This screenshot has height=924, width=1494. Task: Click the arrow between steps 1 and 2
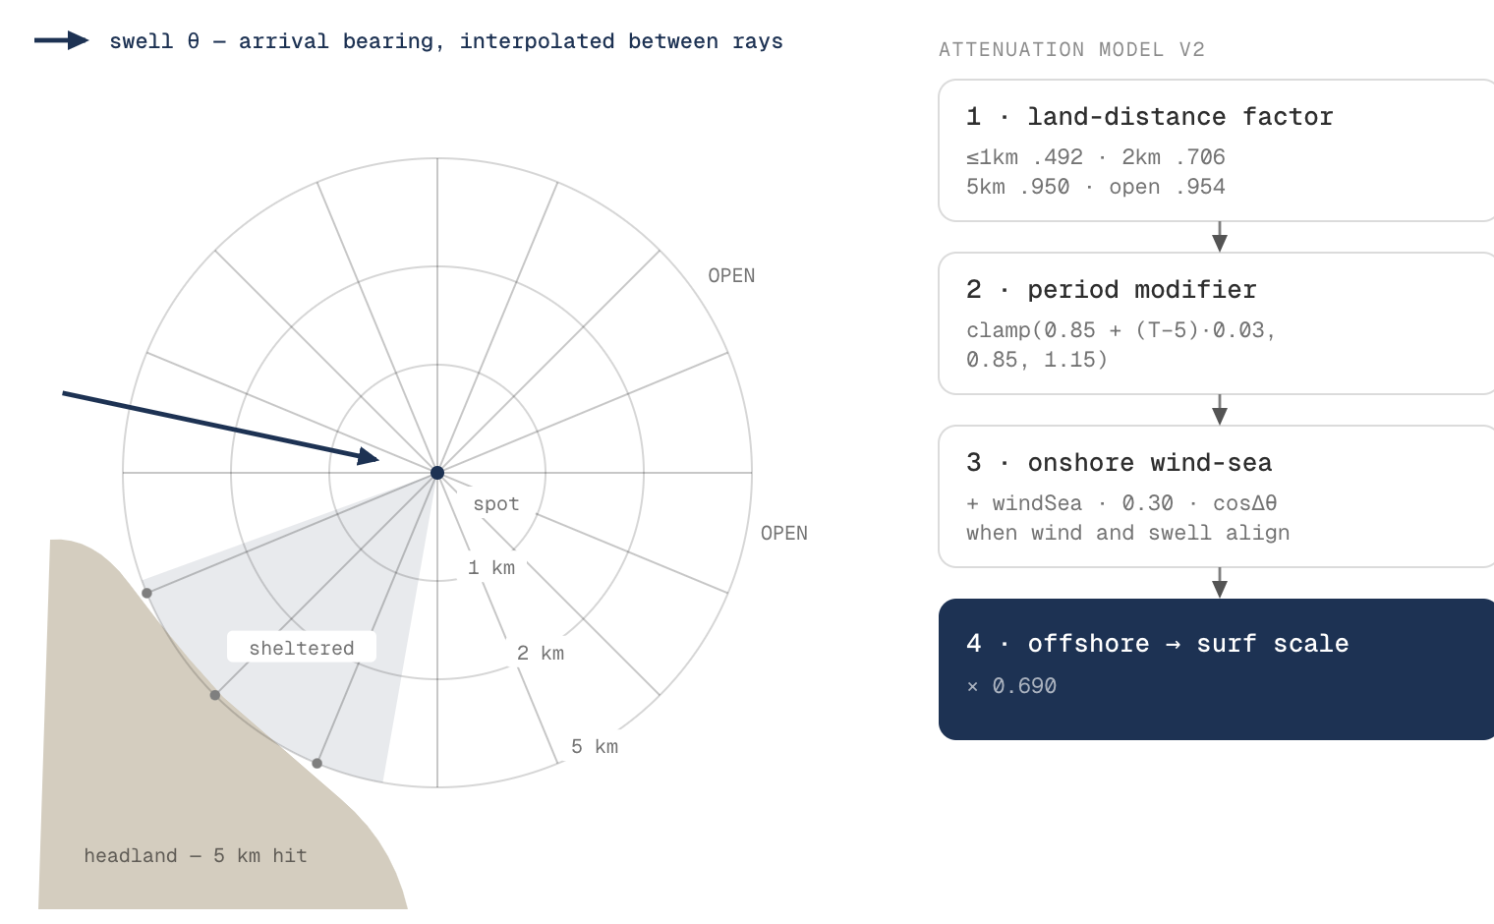pos(1220,237)
